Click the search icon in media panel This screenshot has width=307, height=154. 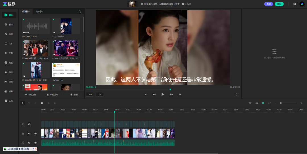coord(80,12)
